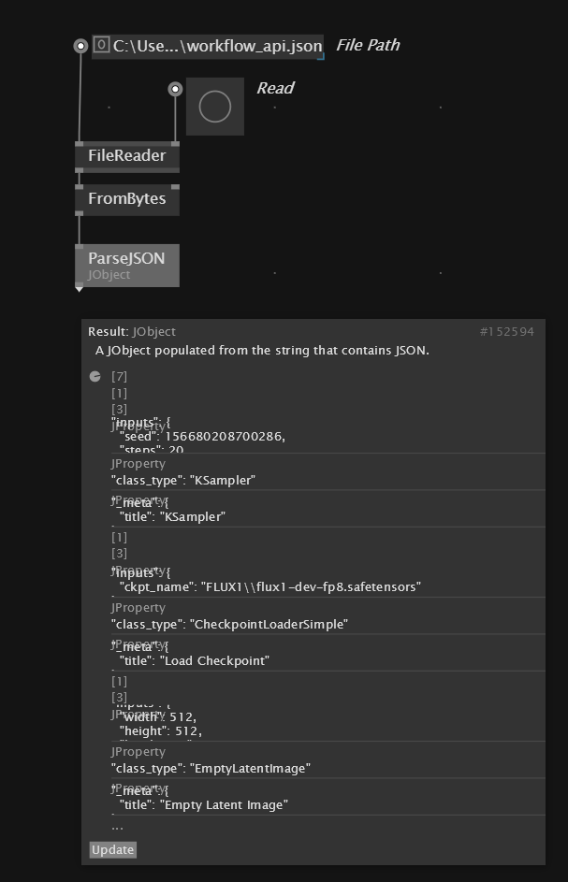Expand the first [3] entry in the tree

tap(120, 409)
